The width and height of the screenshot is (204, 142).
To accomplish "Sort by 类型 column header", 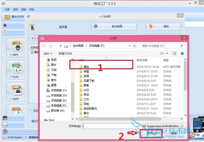I will coord(166,60).
